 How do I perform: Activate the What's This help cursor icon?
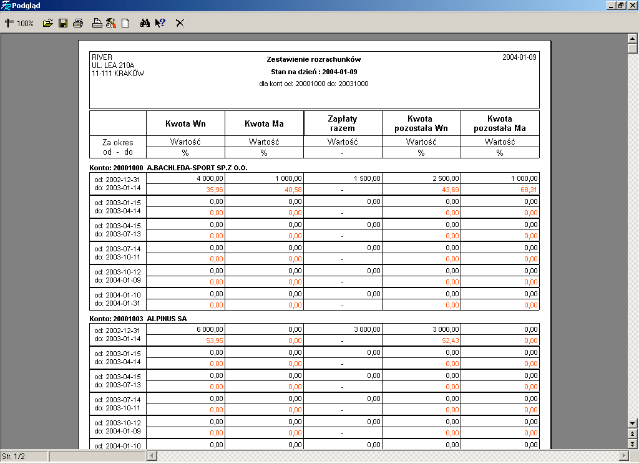click(160, 23)
